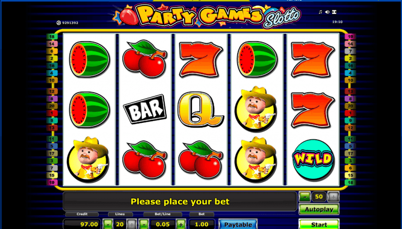Click the WILD symbol on reel five
402x229 pixels.
click(313, 159)
